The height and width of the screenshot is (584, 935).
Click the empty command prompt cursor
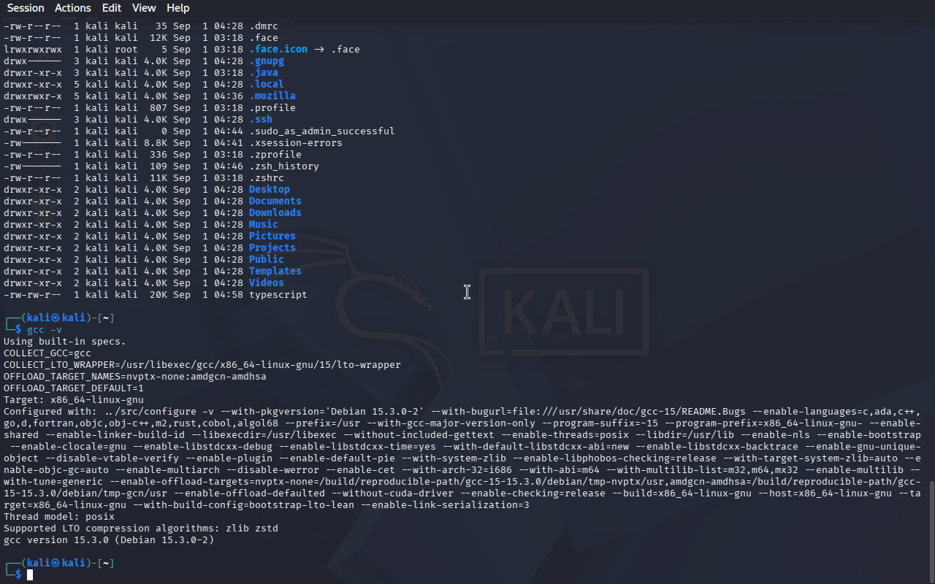point(30,575)
